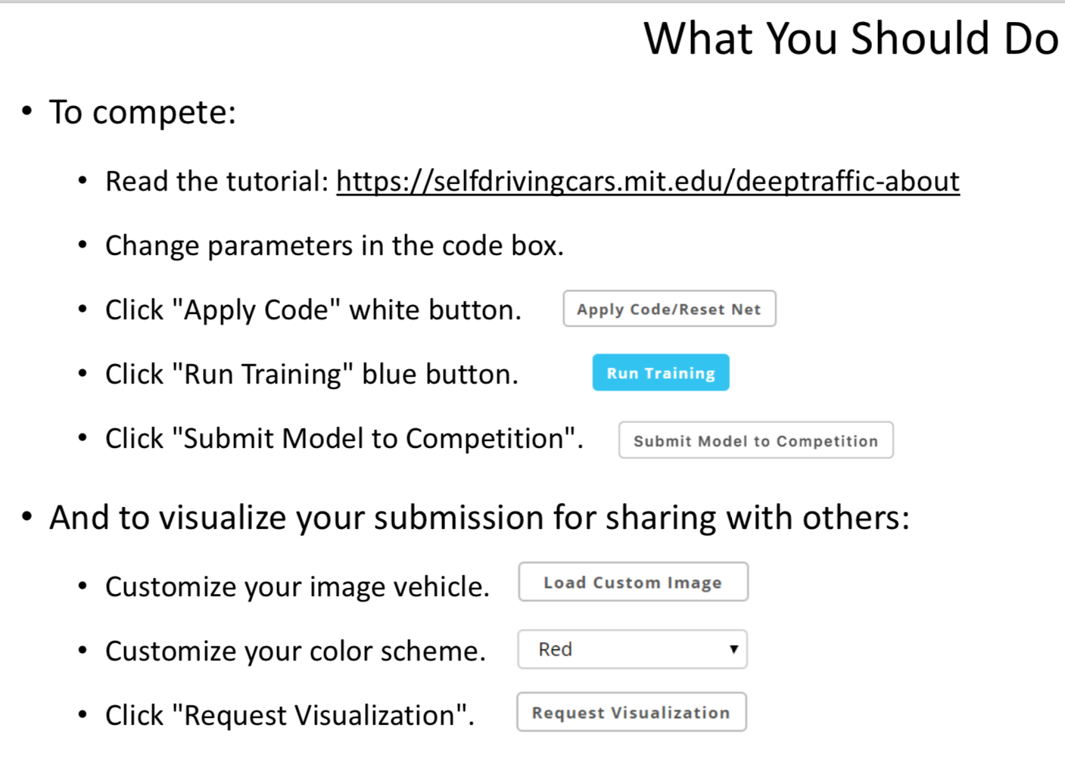1065x774 pixels.
Task: Open the Red color scheme dropdown
Action: (x=632, y=649)
